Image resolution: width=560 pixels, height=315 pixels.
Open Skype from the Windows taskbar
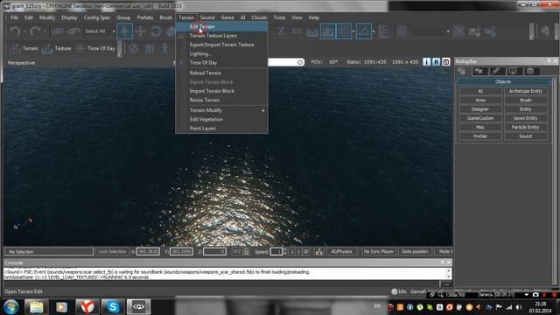[113, 307]
